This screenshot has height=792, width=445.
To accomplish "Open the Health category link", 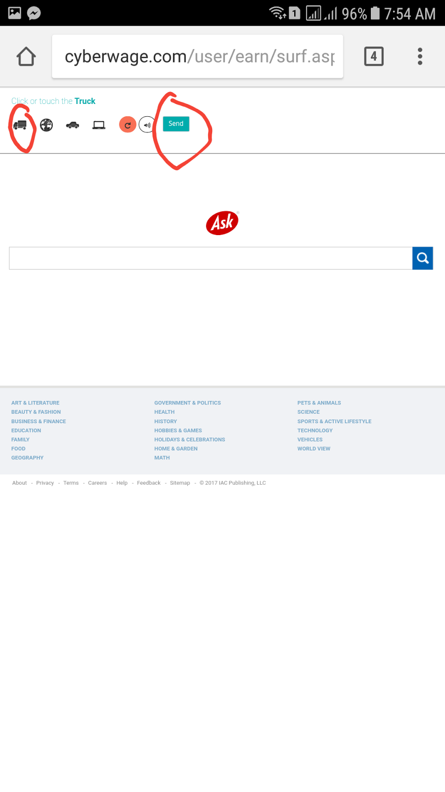I will [x=164, y=412].
